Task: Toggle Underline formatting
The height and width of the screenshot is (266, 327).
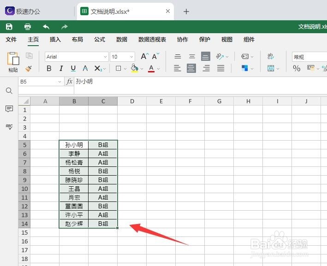Action: (73, 68)
